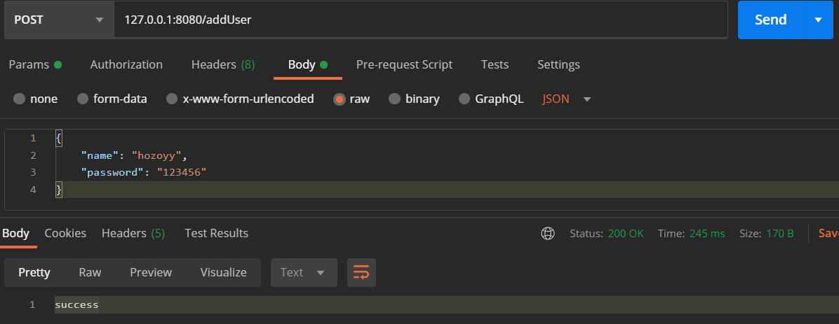Open the POST method dropdown
The image size is (839, 324).
[58, 20]
